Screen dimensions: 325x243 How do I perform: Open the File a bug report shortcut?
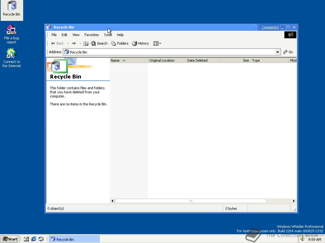coord(12,34)
